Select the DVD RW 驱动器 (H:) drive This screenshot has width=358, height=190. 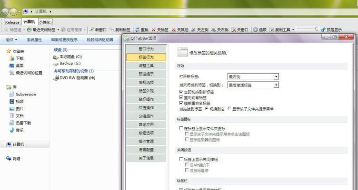pos(74,78)
